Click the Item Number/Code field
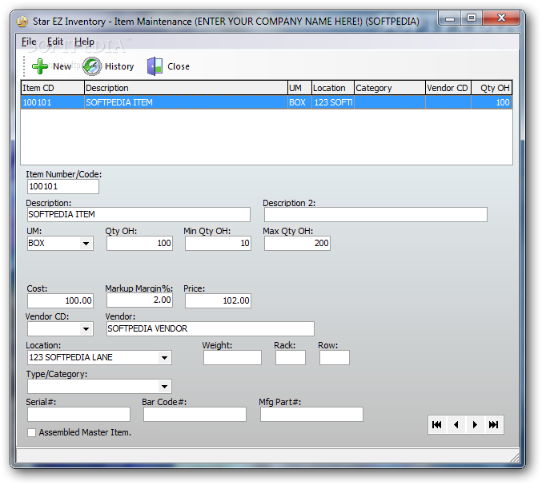The image size is (542, 485). pos(63,187)
